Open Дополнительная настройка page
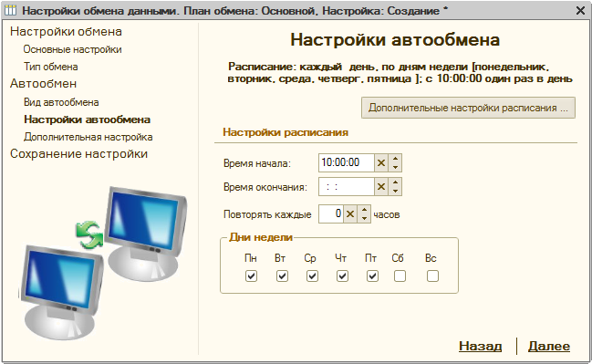592x364 pixels. click(x=88, y=137)
